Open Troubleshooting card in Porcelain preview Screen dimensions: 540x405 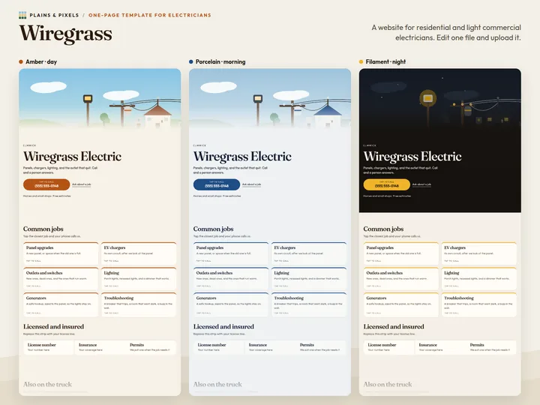[x=309, y=304]
